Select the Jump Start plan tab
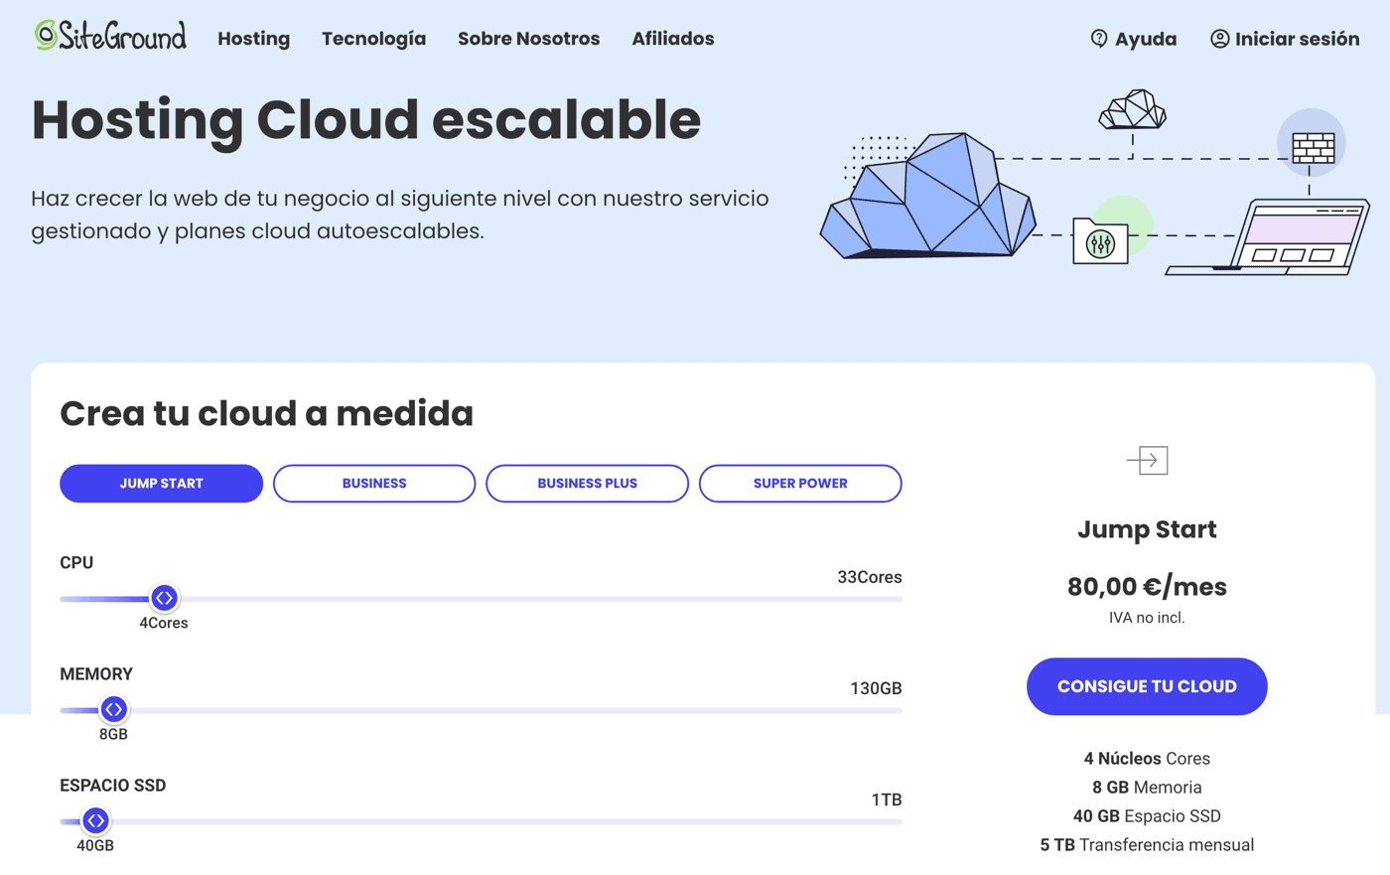The width and height of the screenshot is (1390, 875). click(161, 484)
